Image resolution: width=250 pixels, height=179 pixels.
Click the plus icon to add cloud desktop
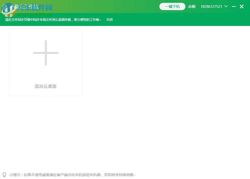[46, 53]
